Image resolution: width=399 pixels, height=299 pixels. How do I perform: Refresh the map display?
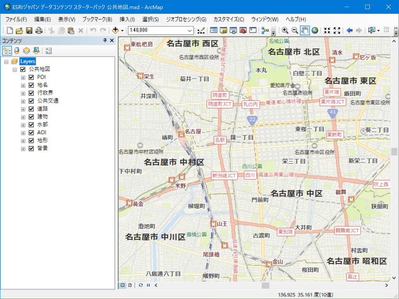[x=141, y=285]
